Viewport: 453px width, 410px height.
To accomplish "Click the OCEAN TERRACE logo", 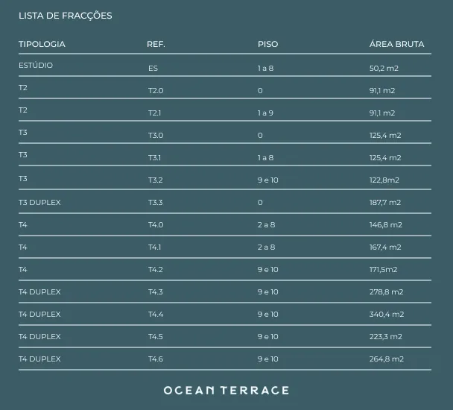I will coord(226,391).
